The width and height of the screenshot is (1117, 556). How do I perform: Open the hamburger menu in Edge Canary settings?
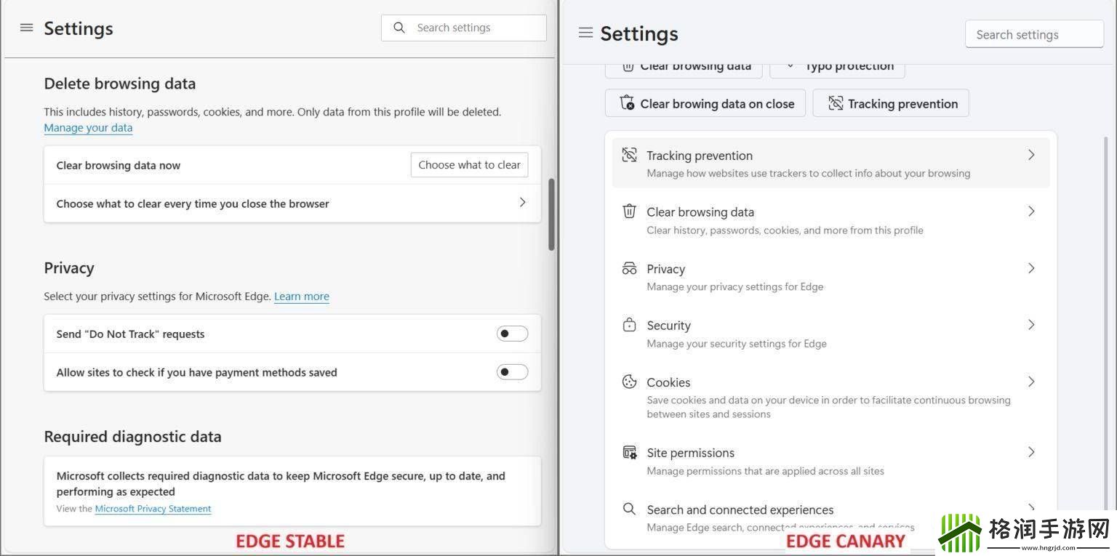click(585, 33)
